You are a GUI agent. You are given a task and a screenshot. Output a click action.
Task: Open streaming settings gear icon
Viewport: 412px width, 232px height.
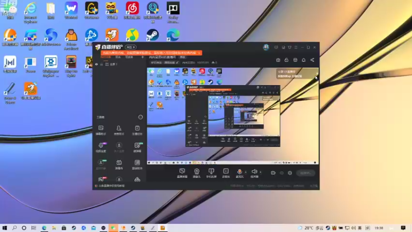pyautogui.click(x=290, y=173)
